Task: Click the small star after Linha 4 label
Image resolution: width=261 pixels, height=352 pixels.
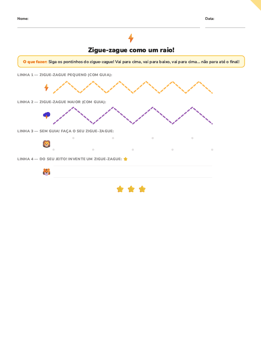Action: click(x=126, y=159)
